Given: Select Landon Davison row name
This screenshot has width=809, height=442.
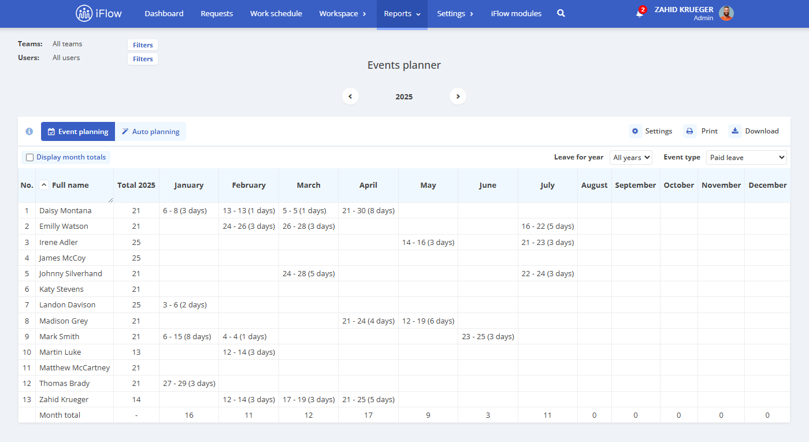Looking at the screenshot, I should click(68, 305).
